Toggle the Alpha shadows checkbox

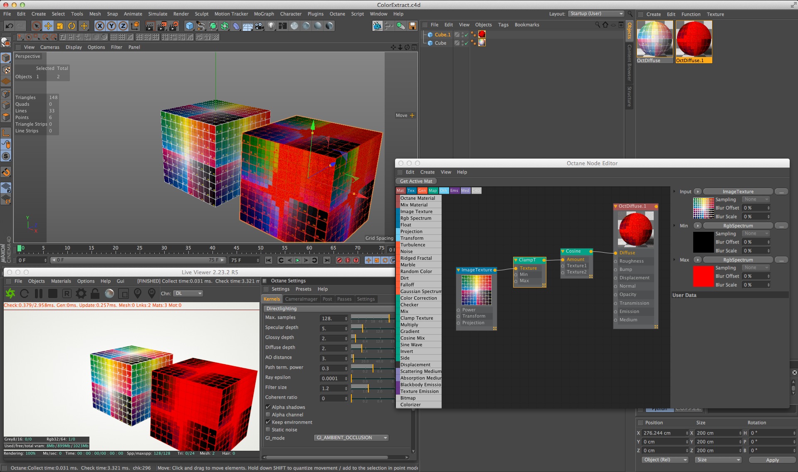[268, 407]
